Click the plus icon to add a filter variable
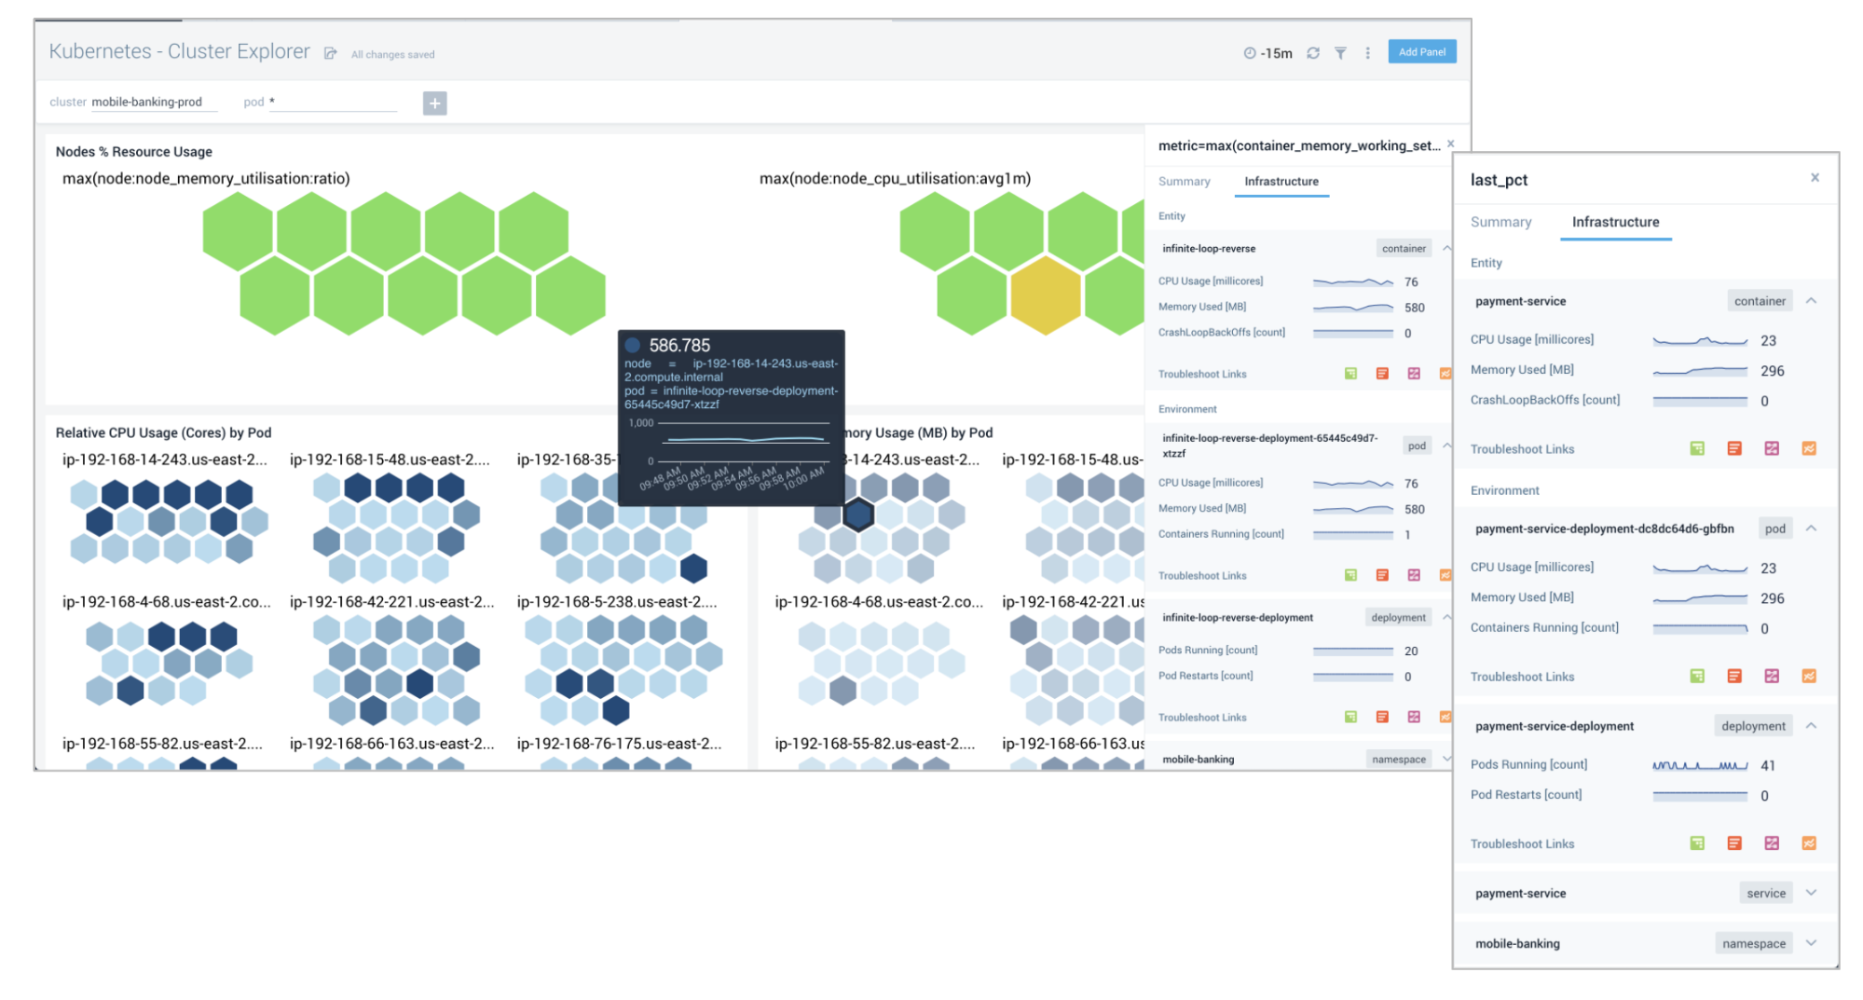Image resolution: width=1863 pixels, height=1000 pixels. coord(434,103)
